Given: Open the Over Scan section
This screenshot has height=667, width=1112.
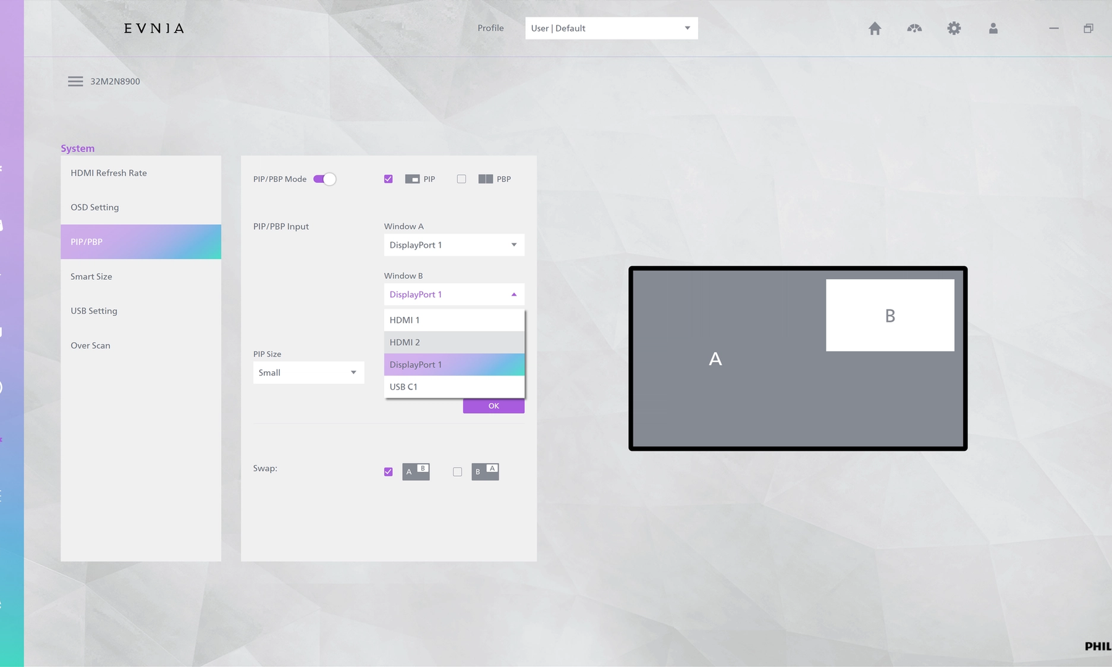Looking at the screenshot, I should [x=141, y=346].
